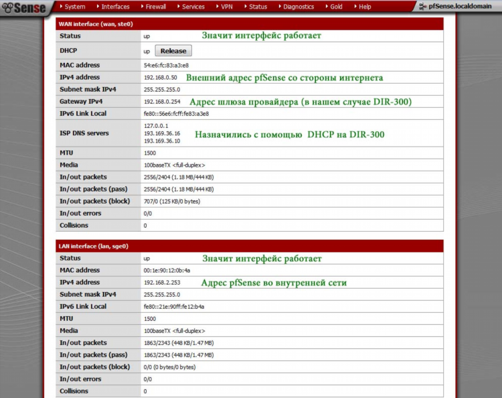Open the Help menu
This screenshot has height=398, width=502.
click(x=363, y=7)
